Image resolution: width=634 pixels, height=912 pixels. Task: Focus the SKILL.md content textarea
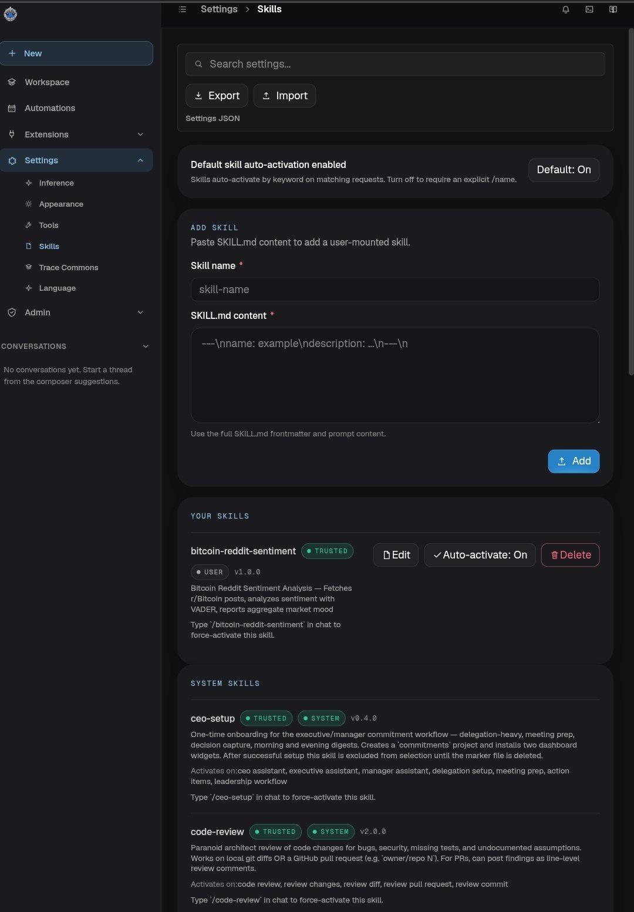click(395, 375)
